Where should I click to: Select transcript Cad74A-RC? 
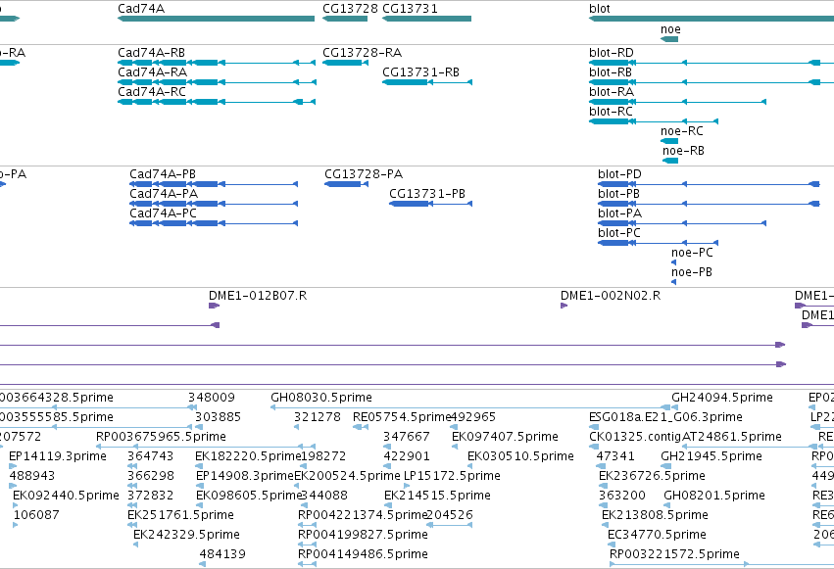pos(217,102)
